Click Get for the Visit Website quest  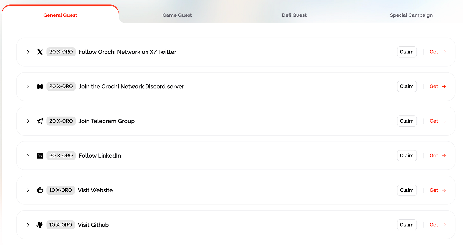(438, 190)
